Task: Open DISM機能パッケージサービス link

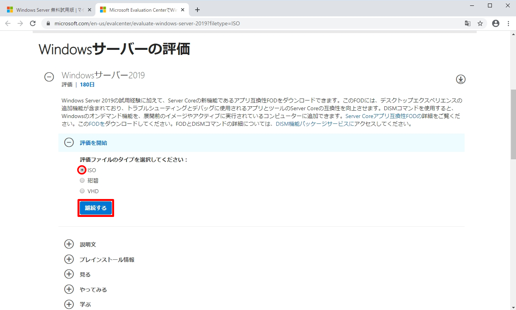Action: click(315, 124)
